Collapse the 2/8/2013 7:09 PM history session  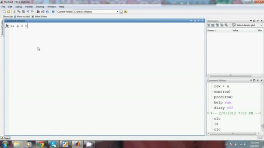(x=208, y=113)
